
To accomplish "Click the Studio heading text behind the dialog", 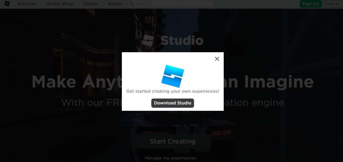I will tap(182, 41).
